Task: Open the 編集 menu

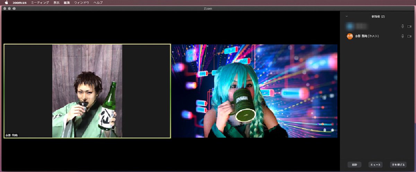Action: [67, 2]
